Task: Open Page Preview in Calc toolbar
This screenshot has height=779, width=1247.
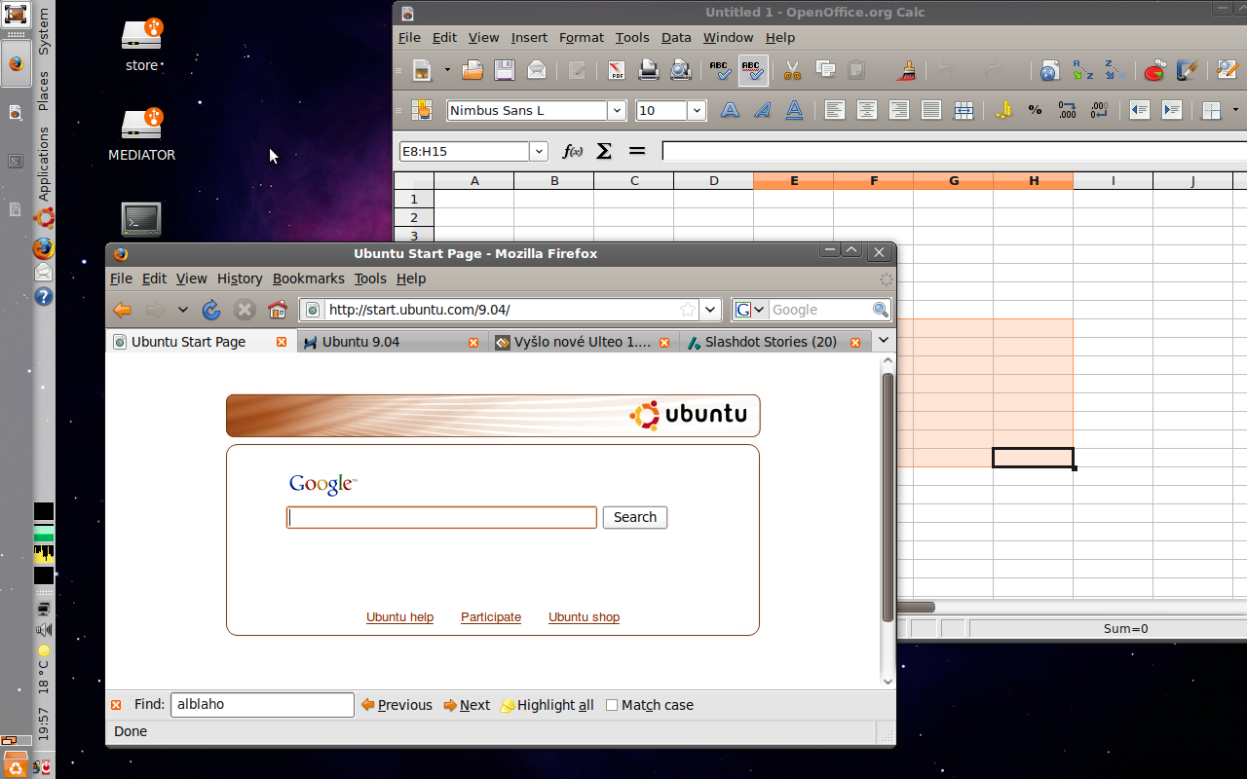Action: click(x=681, y=70)
